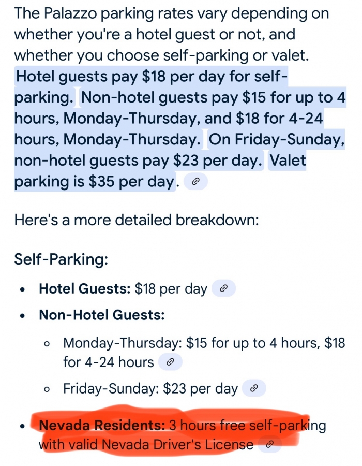Click highlighted text 'Valet parking is $35 per day'
362x466 pixels.
tap(160, 171)
